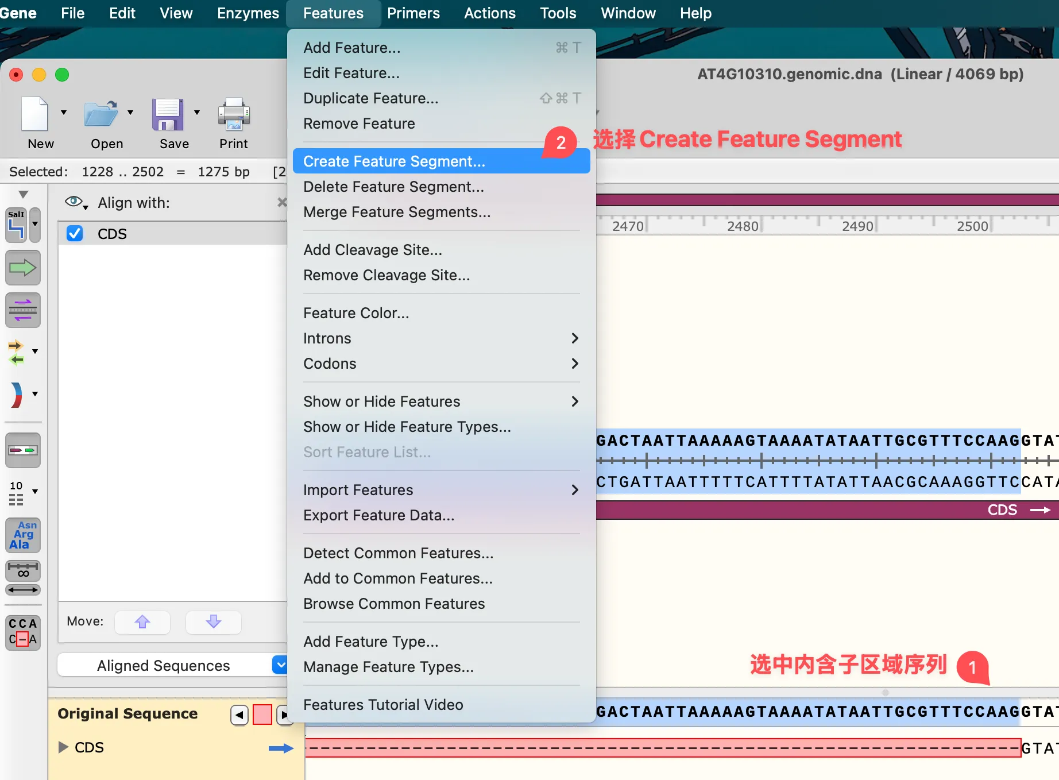
Task: Toggle the green arrow features icon
Action: 22,268
